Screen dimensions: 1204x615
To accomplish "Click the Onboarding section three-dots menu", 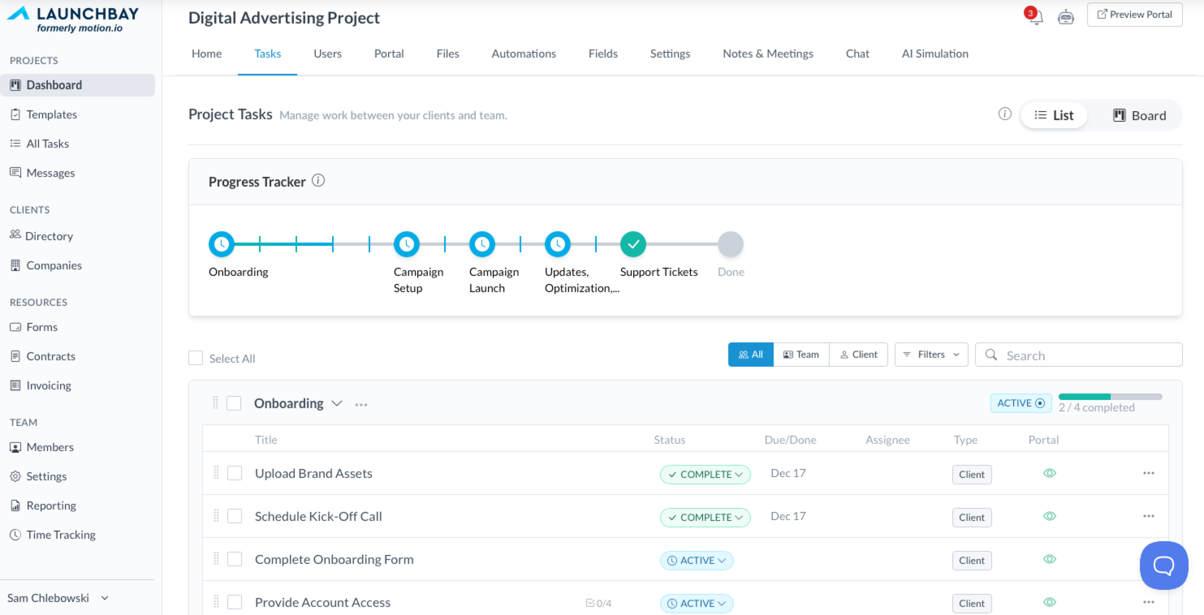I will pos(361,404).
